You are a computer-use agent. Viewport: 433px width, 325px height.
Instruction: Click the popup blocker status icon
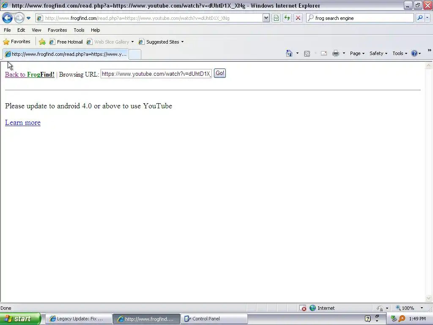303,308
